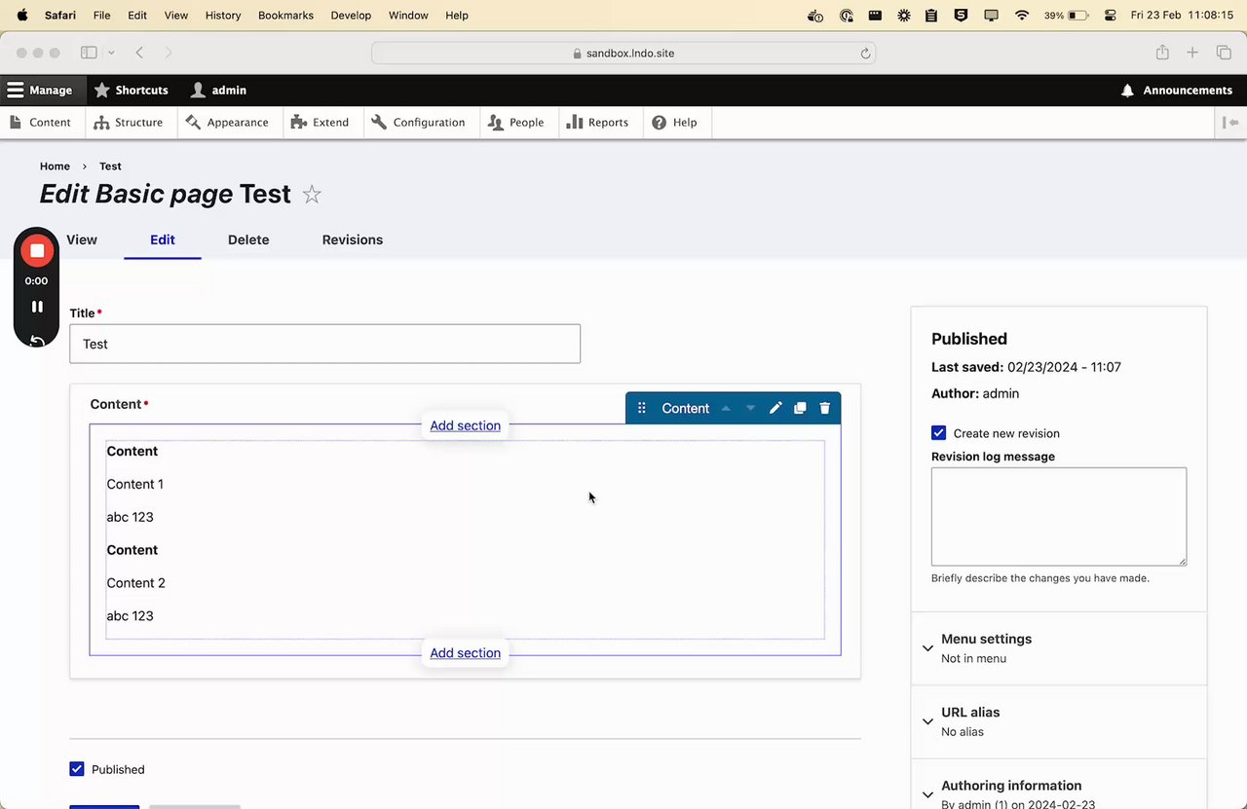Screen dimensions: 1247x809
Task: Expand Menu settings panel
Action: [x=986, y=640]
